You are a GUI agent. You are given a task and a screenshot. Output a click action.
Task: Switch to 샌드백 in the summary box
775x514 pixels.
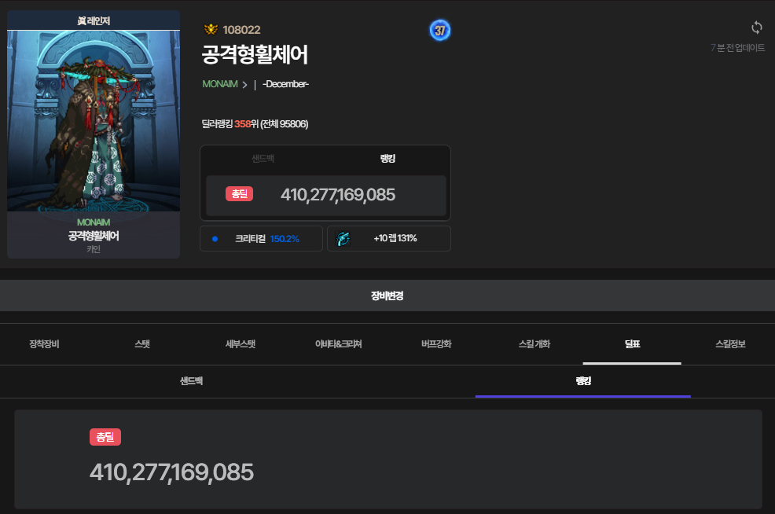(263, 159)
